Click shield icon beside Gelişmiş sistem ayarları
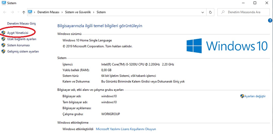This screenshot has width=273, height=134. (x=3, y=51)
